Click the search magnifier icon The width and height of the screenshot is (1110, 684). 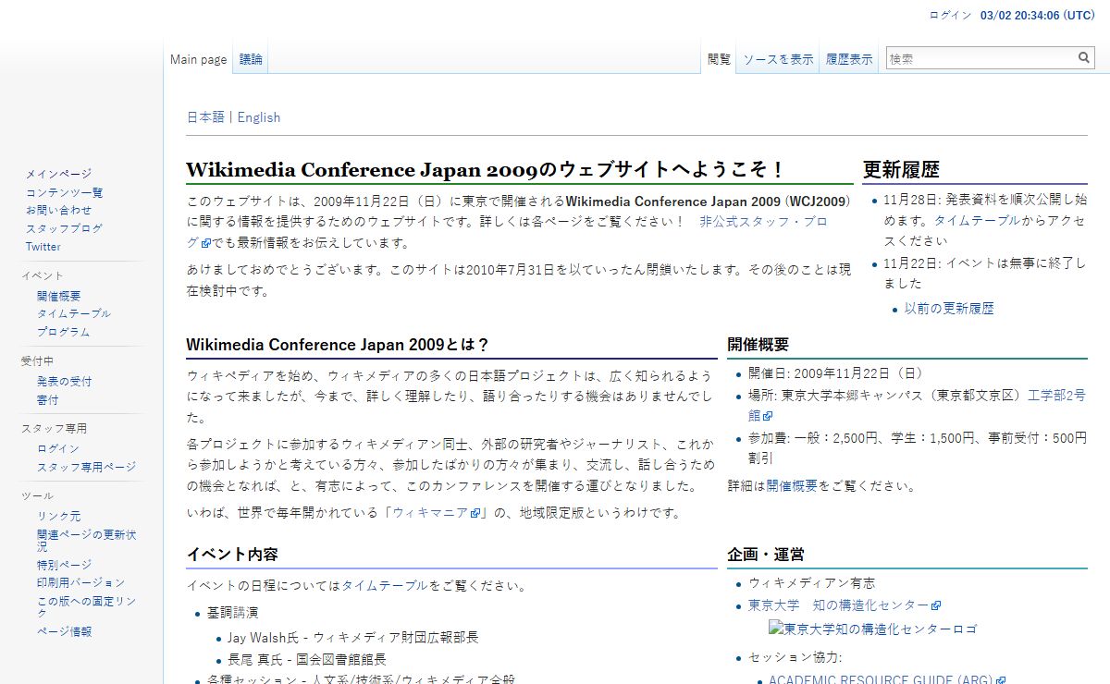tap(1084, 58)
